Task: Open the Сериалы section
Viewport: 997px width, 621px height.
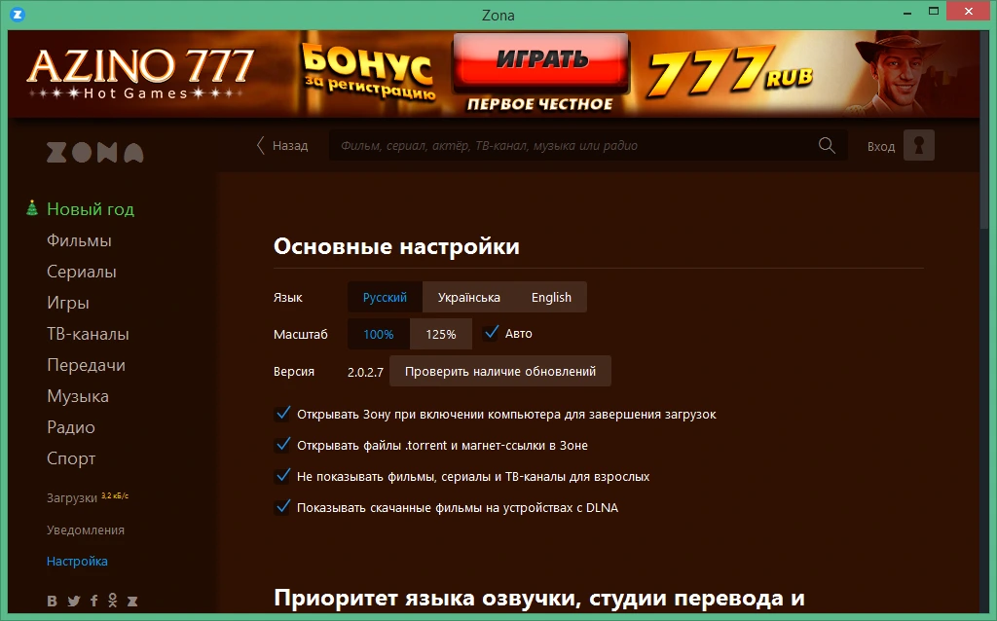Action: tap(82, 272)
